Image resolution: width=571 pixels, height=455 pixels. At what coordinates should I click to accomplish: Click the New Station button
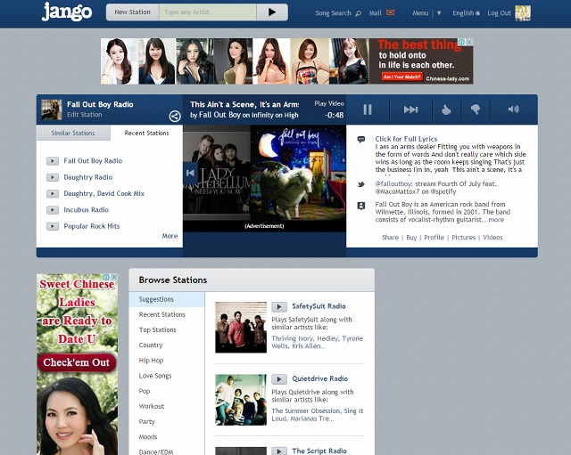[x=133, y=12]
